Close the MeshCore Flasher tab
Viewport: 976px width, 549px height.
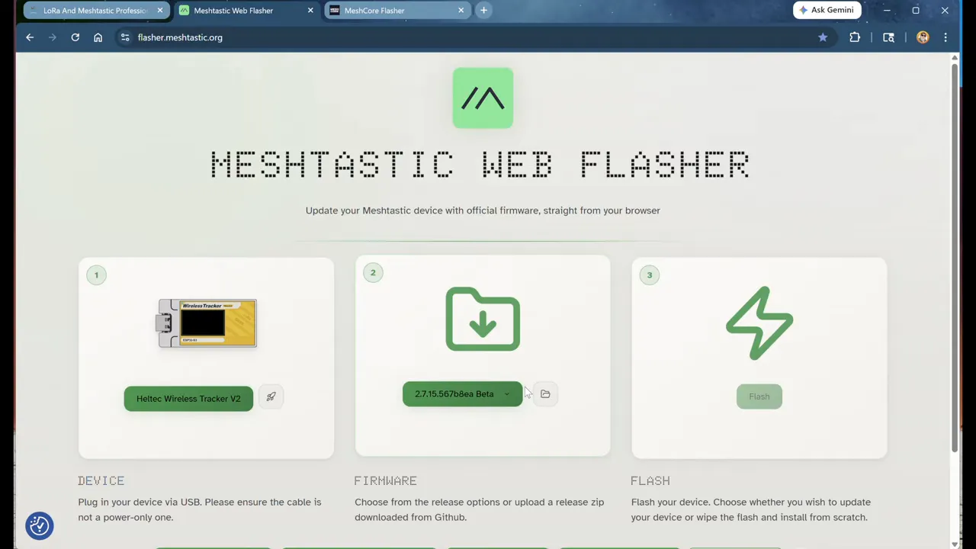[x=461, y=10]
